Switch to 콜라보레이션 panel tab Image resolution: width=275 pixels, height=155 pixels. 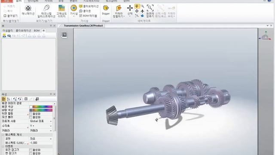coord(23,31)
